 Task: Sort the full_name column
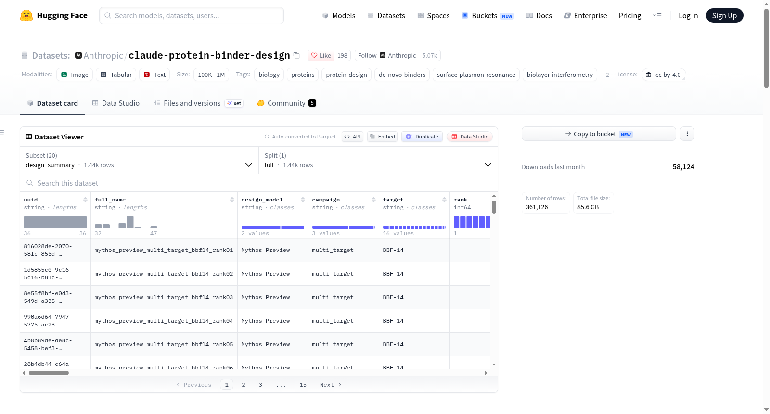tap(232, 200)
